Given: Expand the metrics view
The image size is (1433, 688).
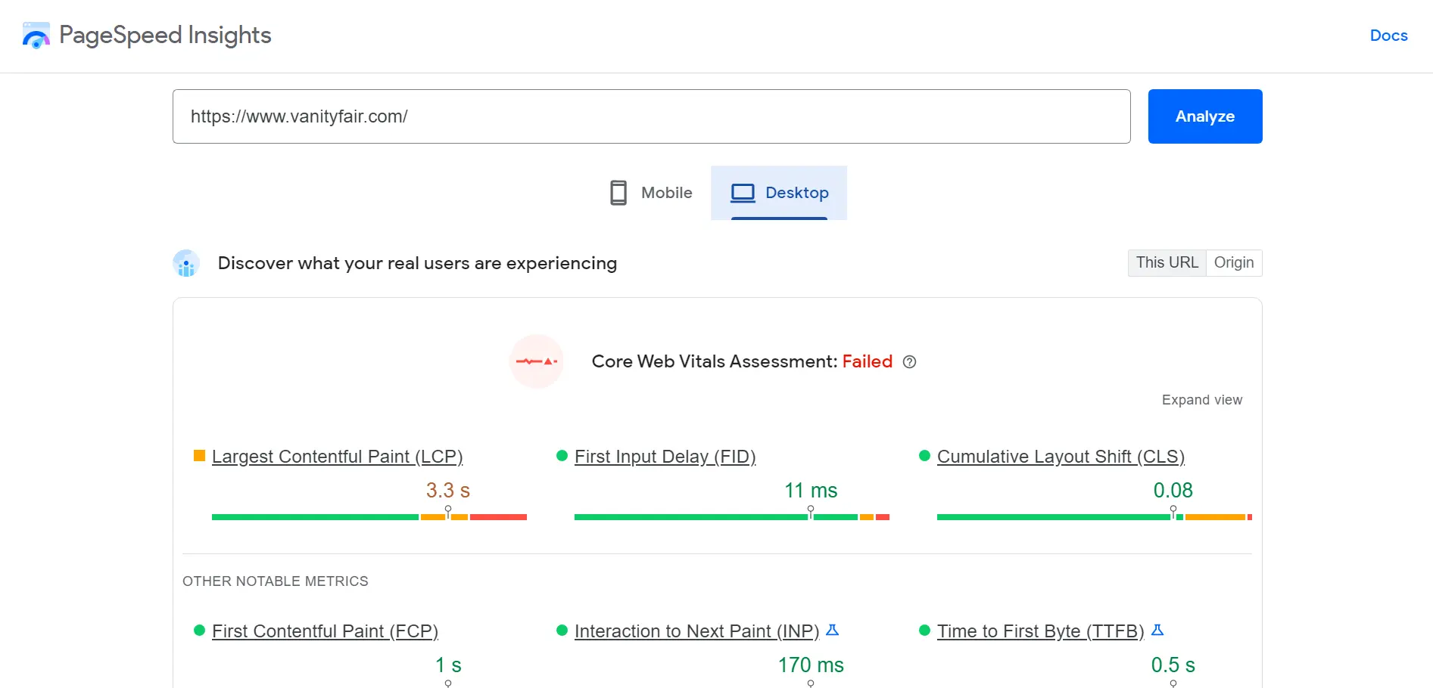Looking at the screenshot, I should 1201,399.
